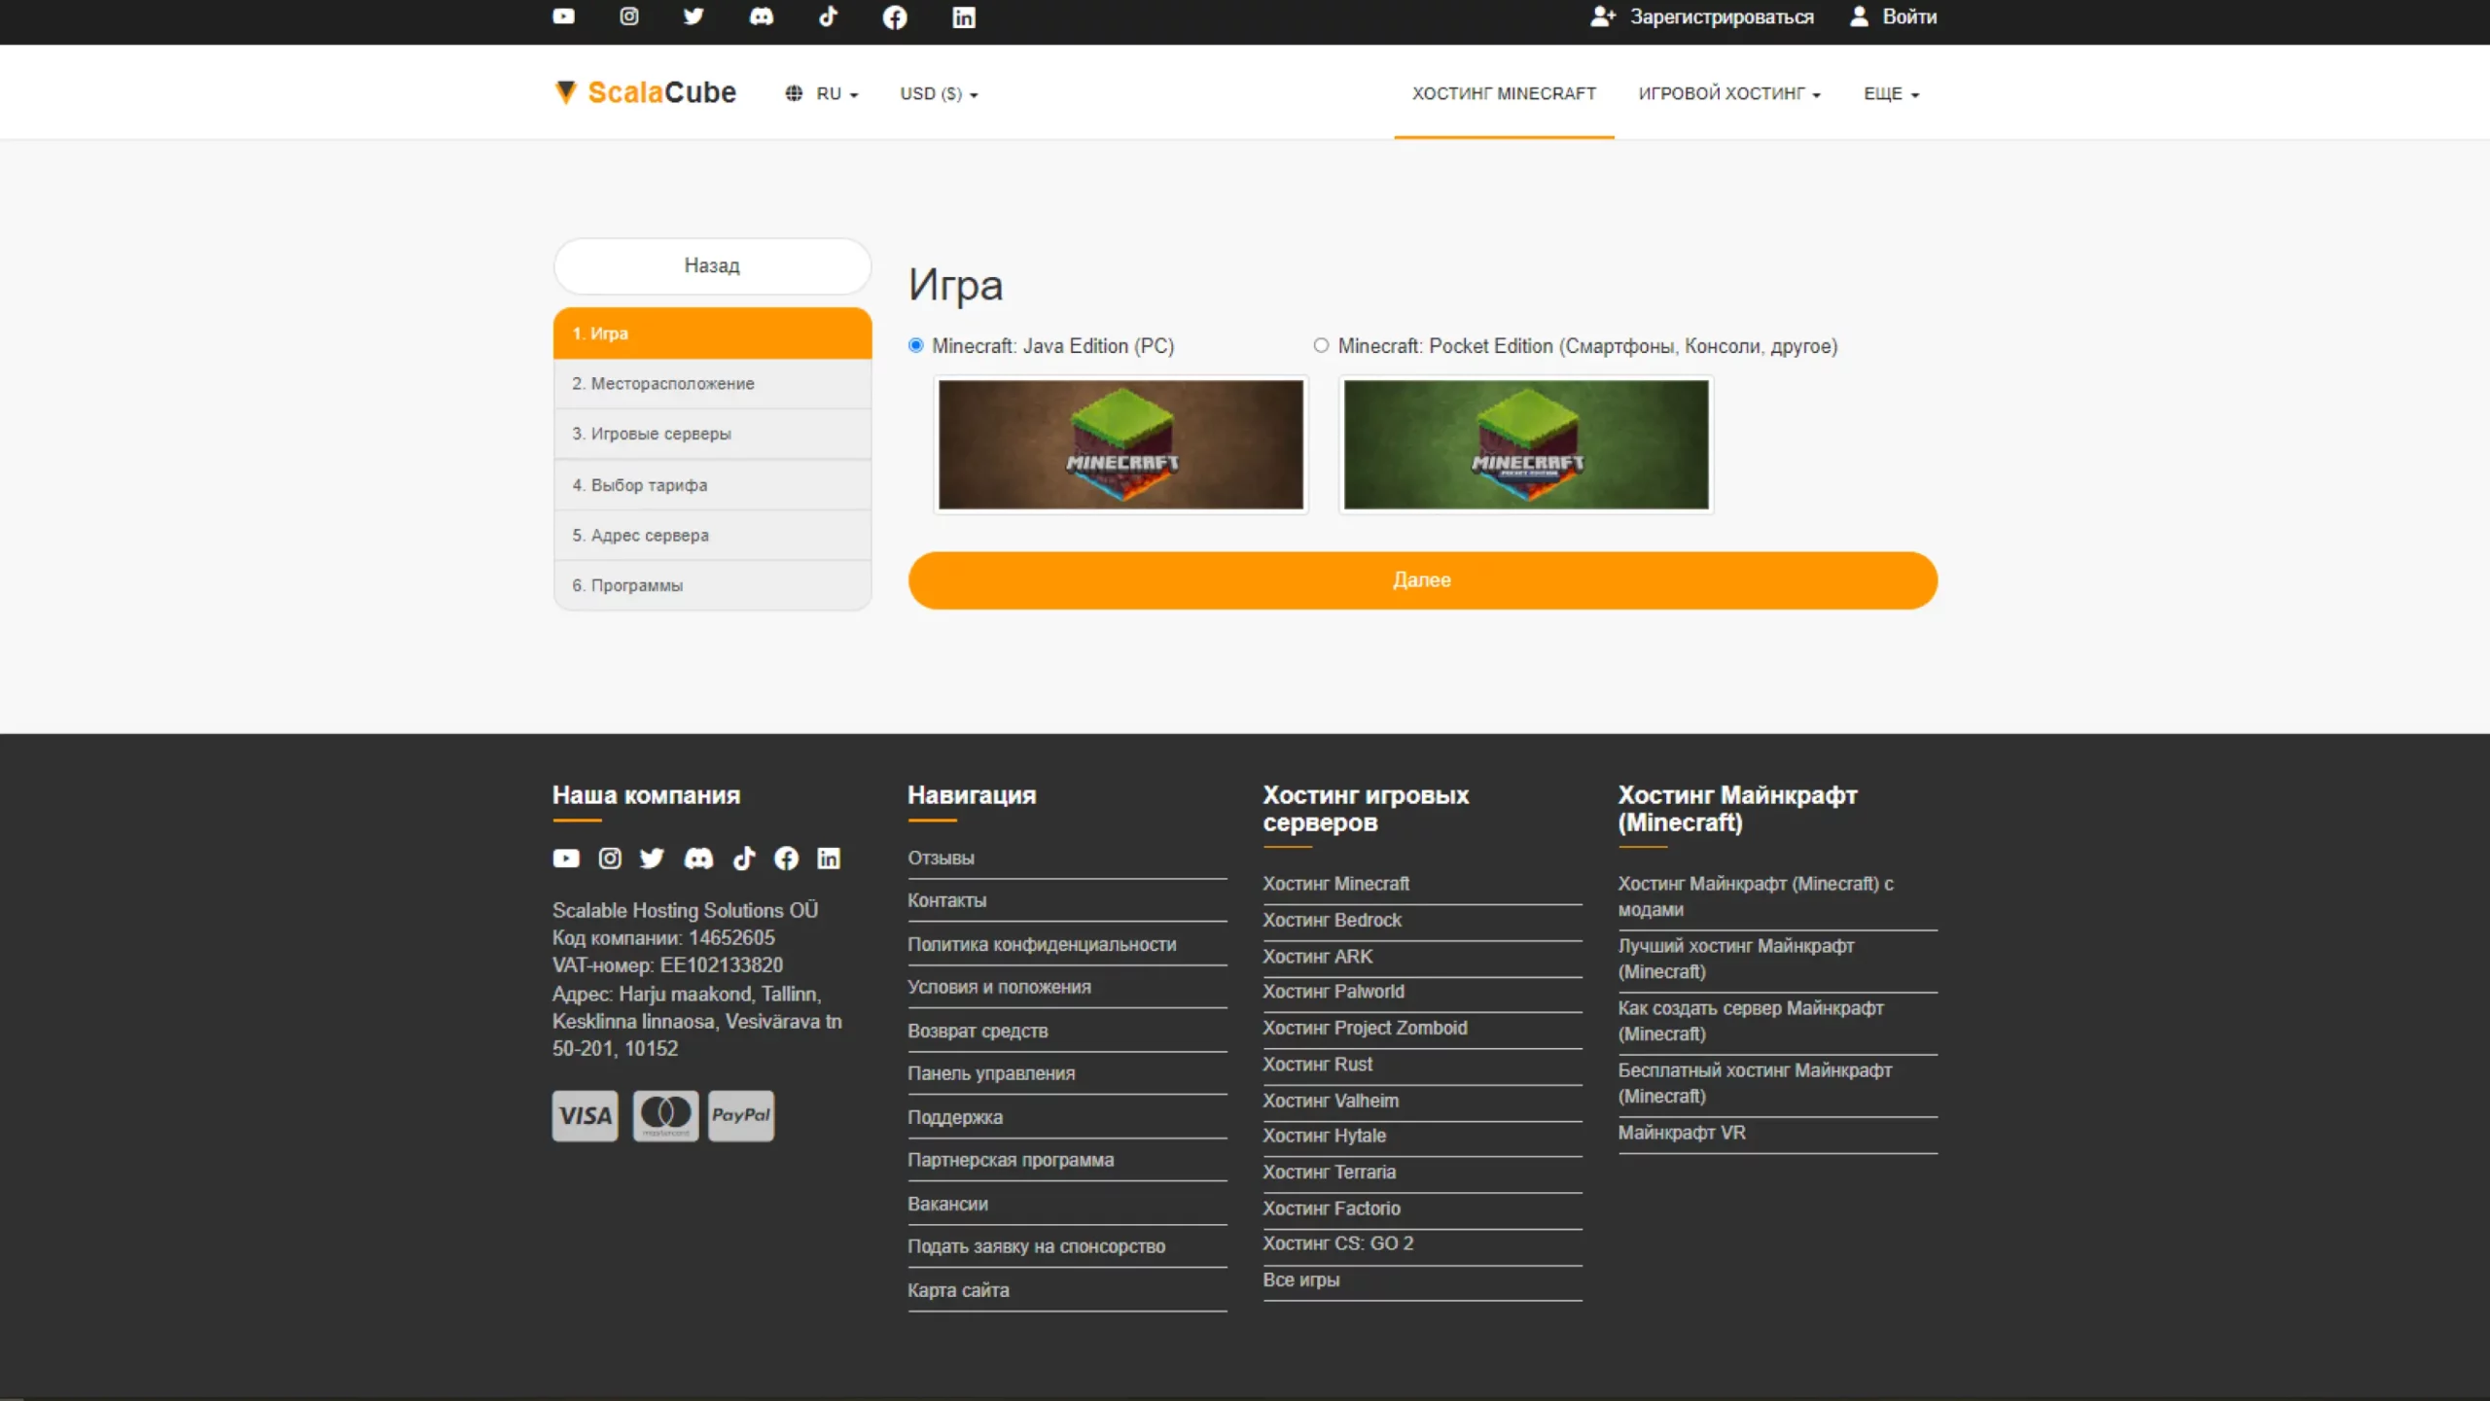Image resolution: width=2490 pixels, height=1401 pixels.
Task: Open the ЕЩЕ dropdown menu
Action: (x=1890, y=94)
